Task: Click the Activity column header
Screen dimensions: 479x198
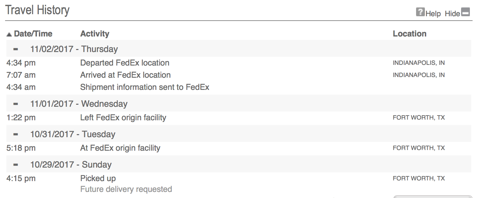Action: pos(95,34)
